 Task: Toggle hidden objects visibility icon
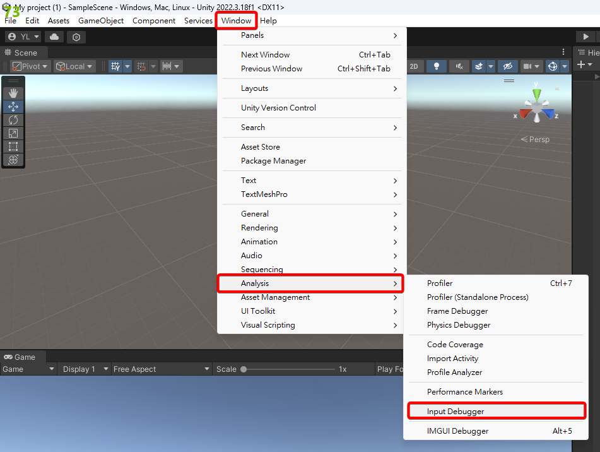click(507, 66)
